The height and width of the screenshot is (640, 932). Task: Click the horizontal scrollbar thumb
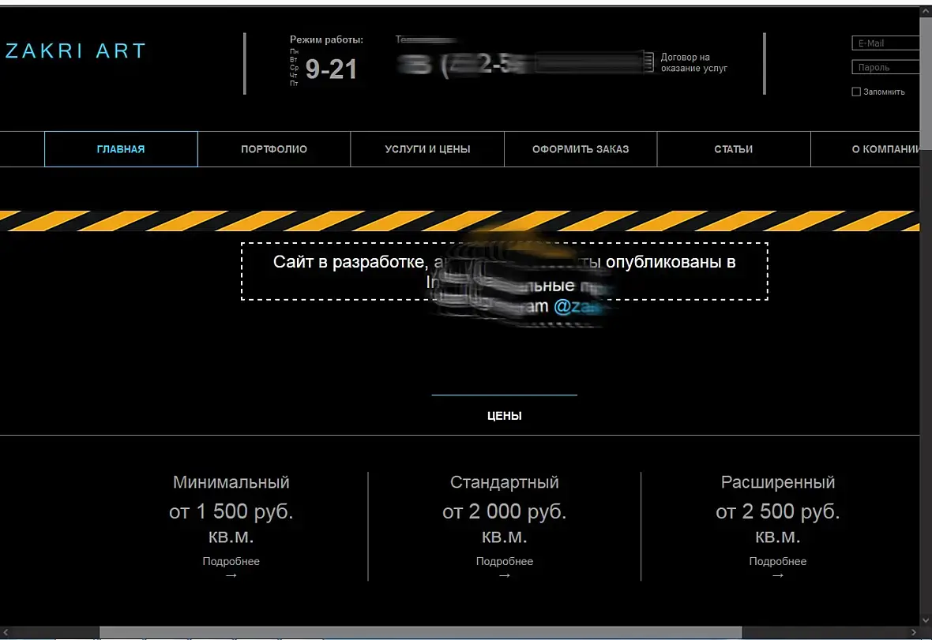click(420, 631)
